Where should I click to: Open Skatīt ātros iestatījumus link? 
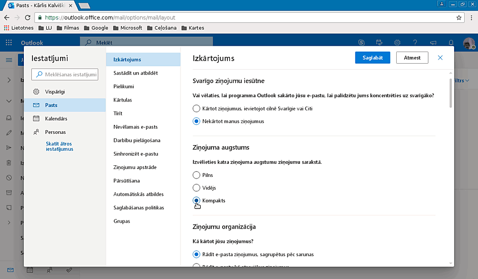(x=59, y=146)
